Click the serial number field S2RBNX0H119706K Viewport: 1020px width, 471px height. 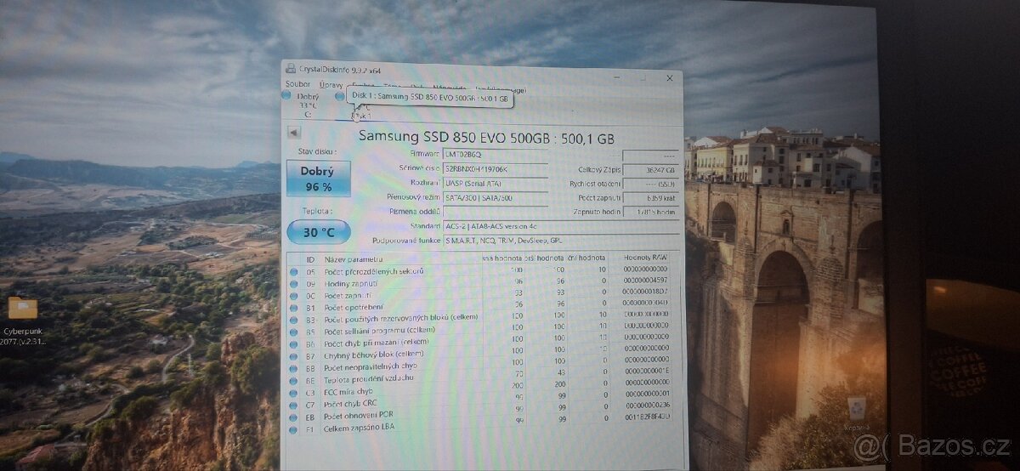[495, 168]
